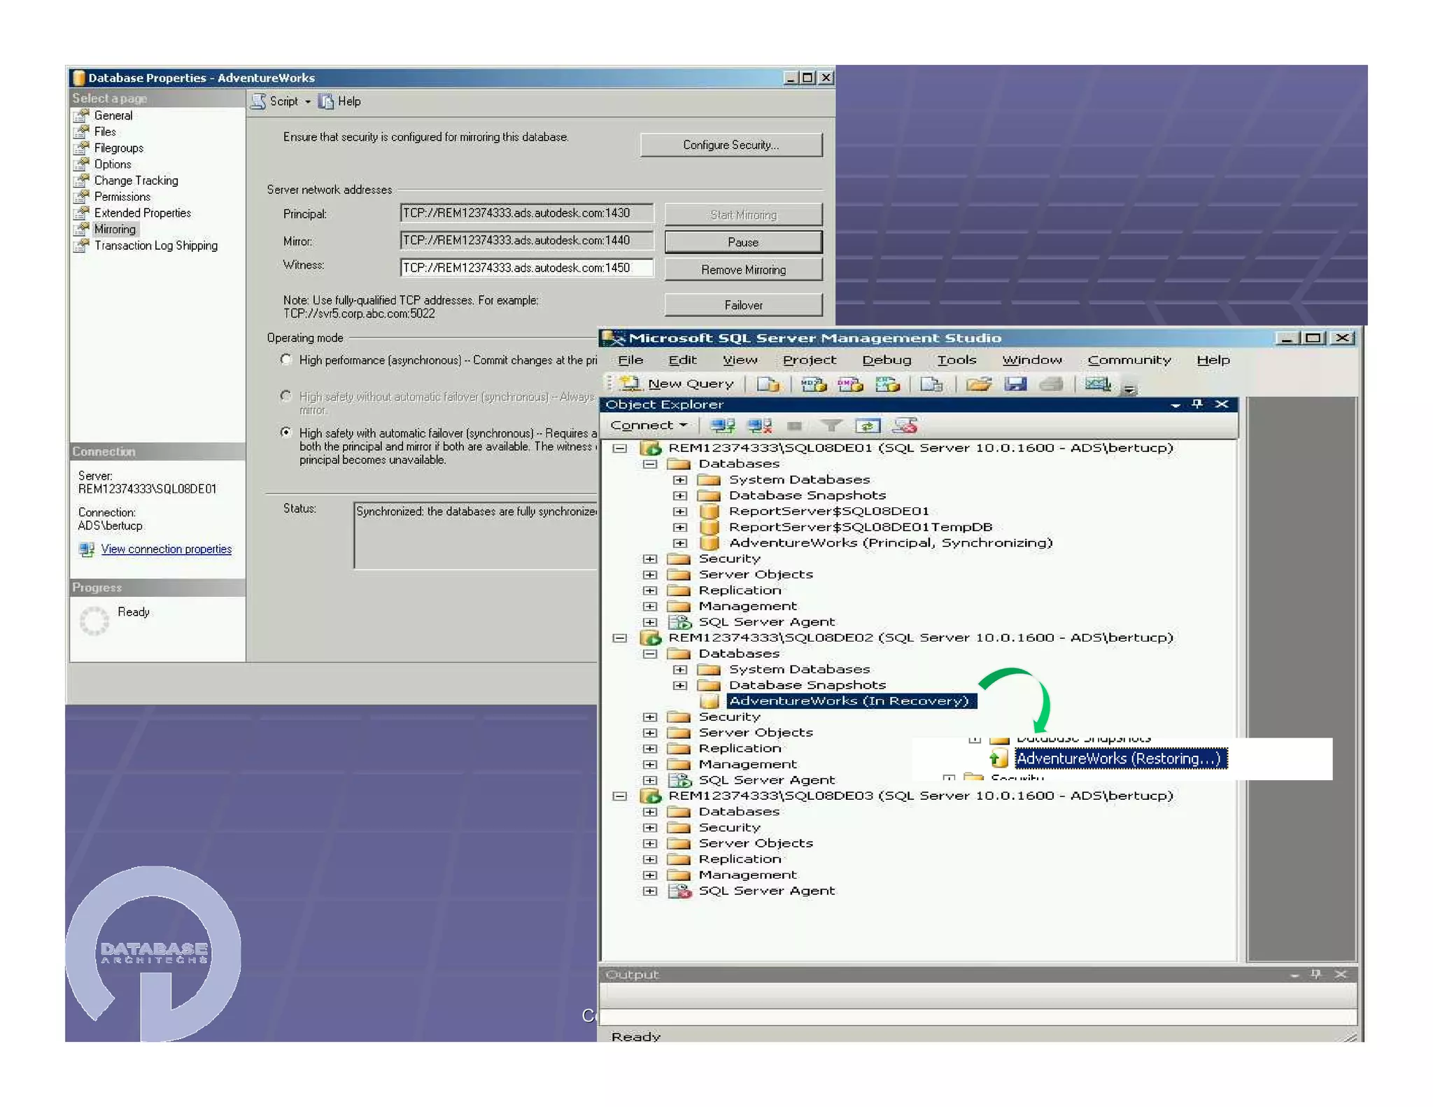Viewport: 1433px width, 1107px height.
Task: Open the View menu
Action: pos(740,360)
